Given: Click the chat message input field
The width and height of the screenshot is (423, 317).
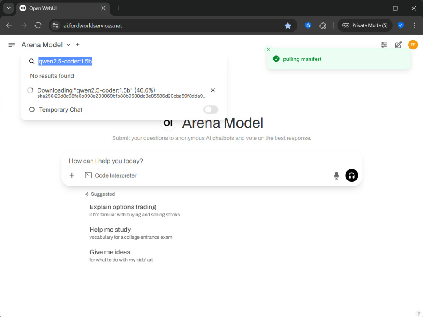Looking at the screenshot, I should coord(211,161).
